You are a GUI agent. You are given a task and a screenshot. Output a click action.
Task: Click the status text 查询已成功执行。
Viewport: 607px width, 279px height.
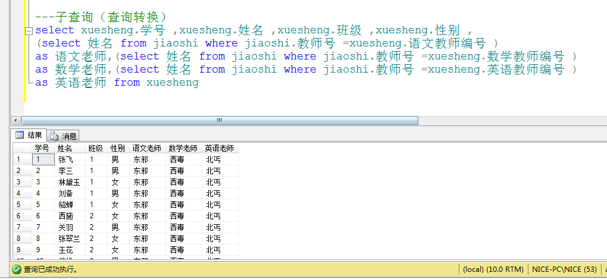pyautogui.click(x=51, y=269)
